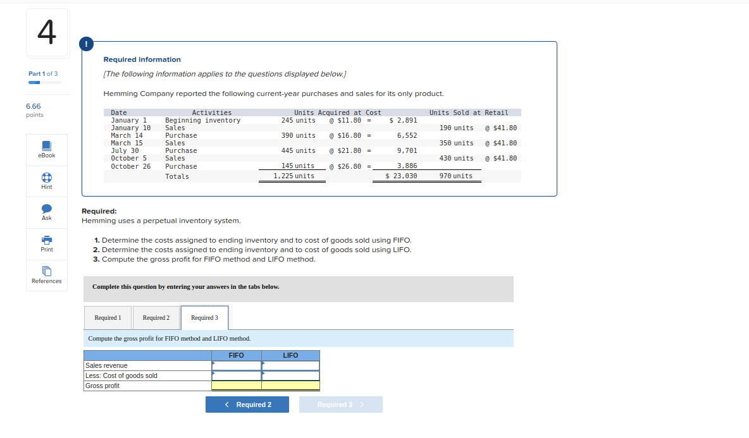
Task: Click the Part 1 of 3 progress bar
Action: [x=45, y=83]
